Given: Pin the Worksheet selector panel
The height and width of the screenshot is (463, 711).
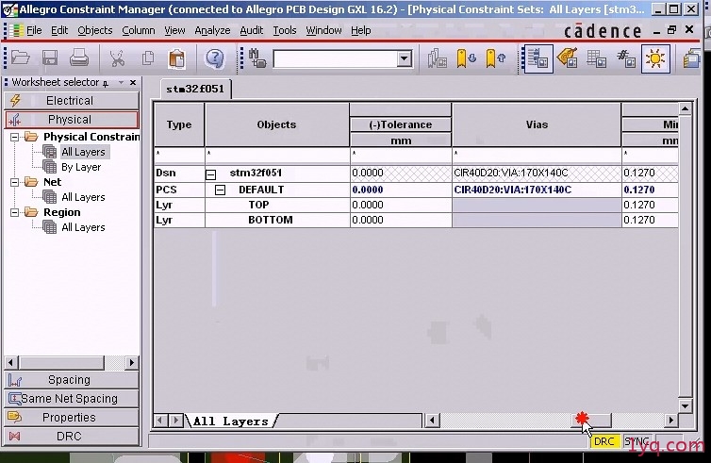Looking at the screenshot, I should pos(106,83).
